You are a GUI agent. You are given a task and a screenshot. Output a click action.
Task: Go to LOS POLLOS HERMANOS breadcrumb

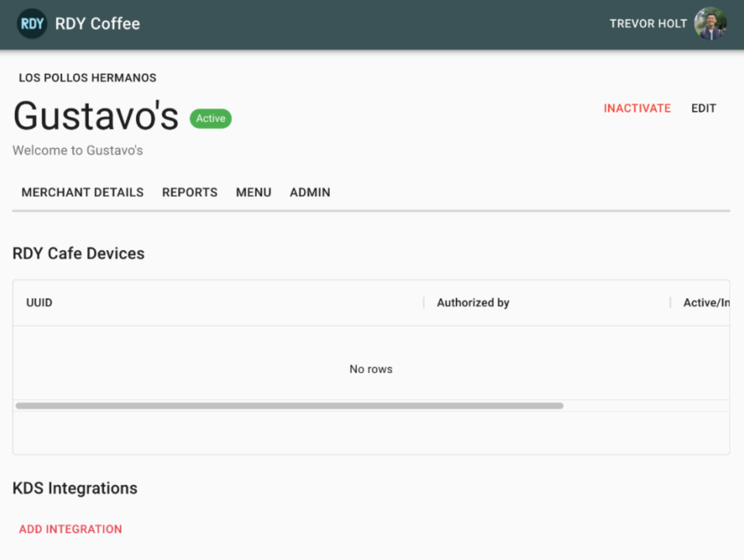87,78
